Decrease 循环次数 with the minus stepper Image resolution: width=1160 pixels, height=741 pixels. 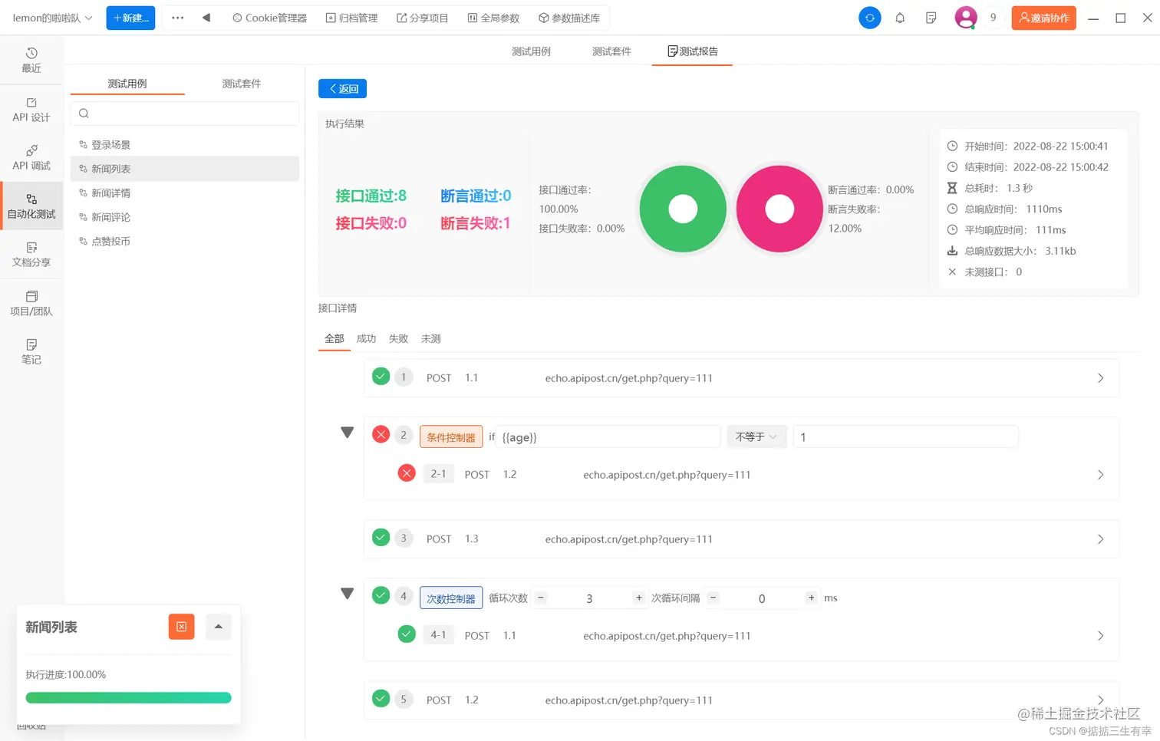tap(540, 597)
